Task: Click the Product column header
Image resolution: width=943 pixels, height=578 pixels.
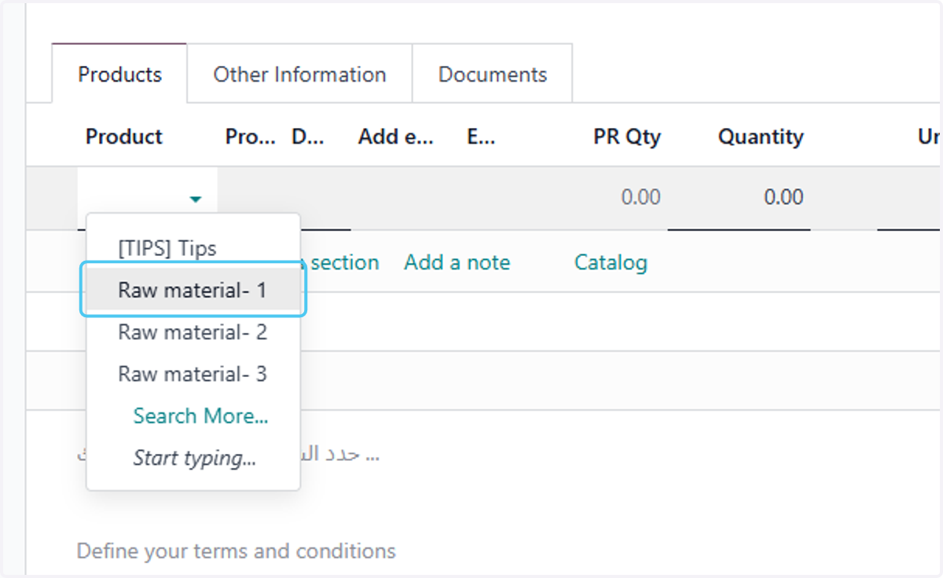Action: coord(124,137)
